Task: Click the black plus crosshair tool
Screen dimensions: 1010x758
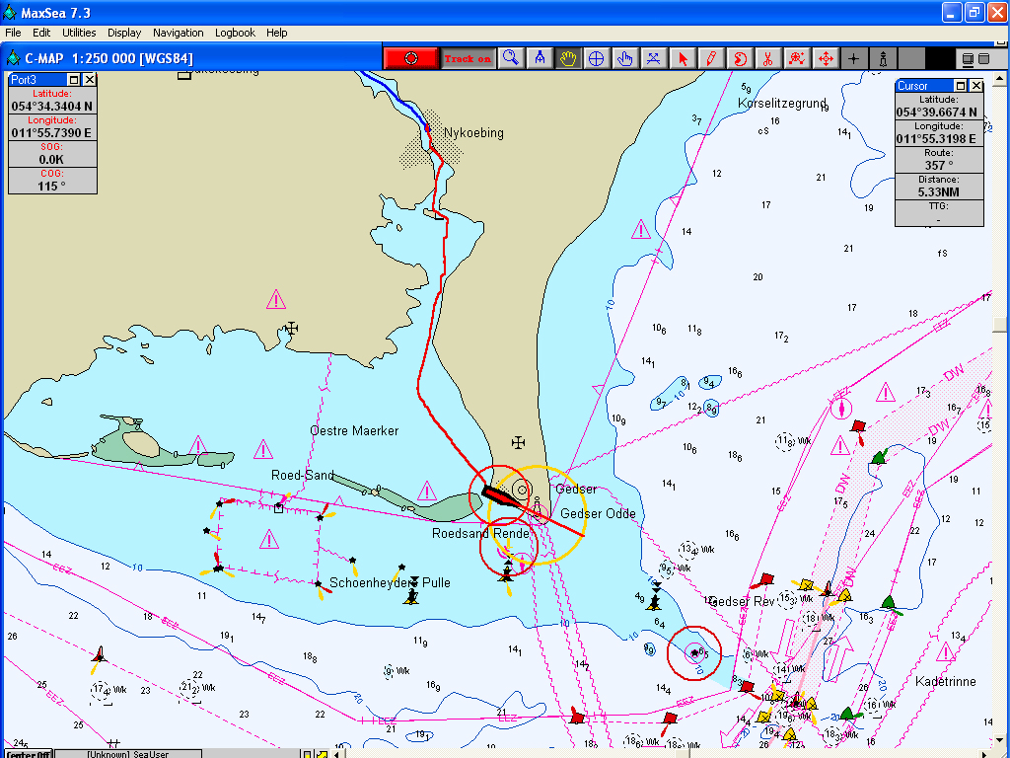Action: click(x=853, y=58)
